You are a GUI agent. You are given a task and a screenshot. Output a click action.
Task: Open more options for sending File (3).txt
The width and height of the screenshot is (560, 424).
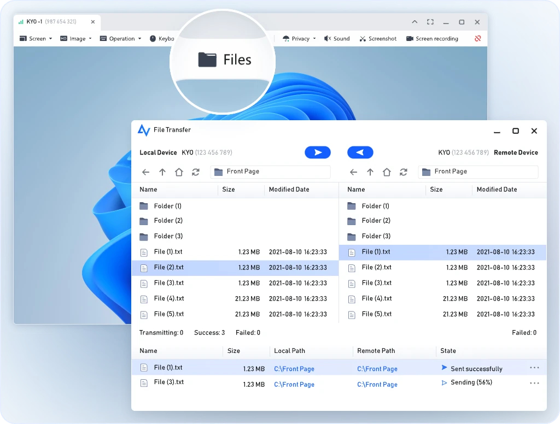[x=534, y=384]
